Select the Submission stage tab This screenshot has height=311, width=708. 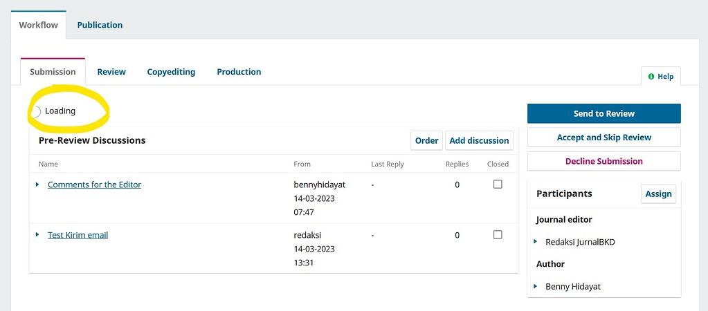(x=53, y=72)
